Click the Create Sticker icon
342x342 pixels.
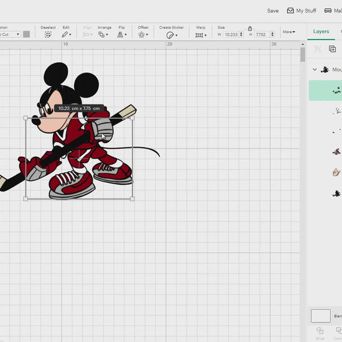point(170,35)
